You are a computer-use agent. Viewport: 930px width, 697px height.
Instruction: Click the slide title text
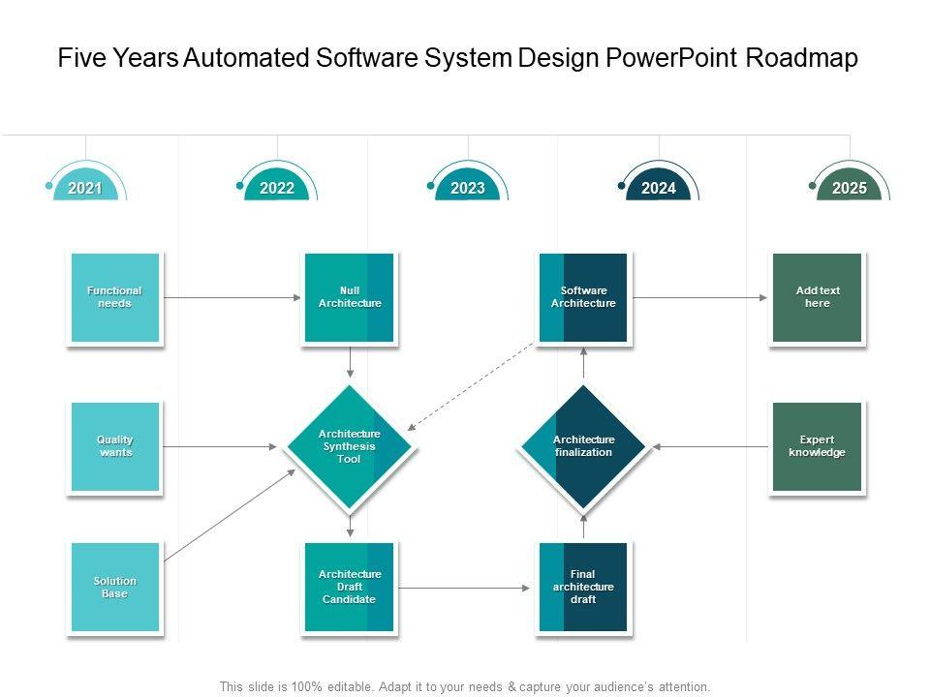pos(457,59)
